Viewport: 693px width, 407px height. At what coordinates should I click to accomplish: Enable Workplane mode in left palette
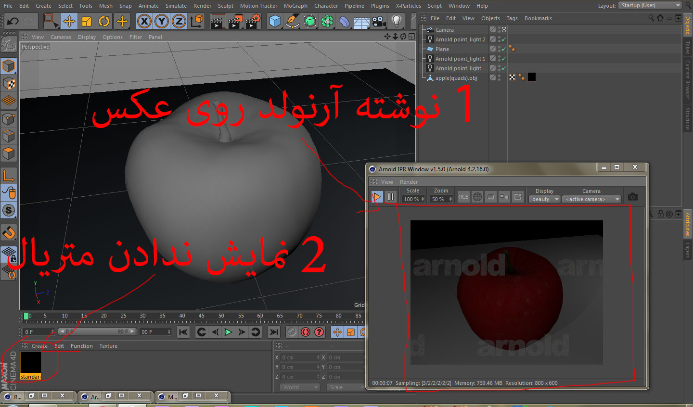(x=9, y=101)
